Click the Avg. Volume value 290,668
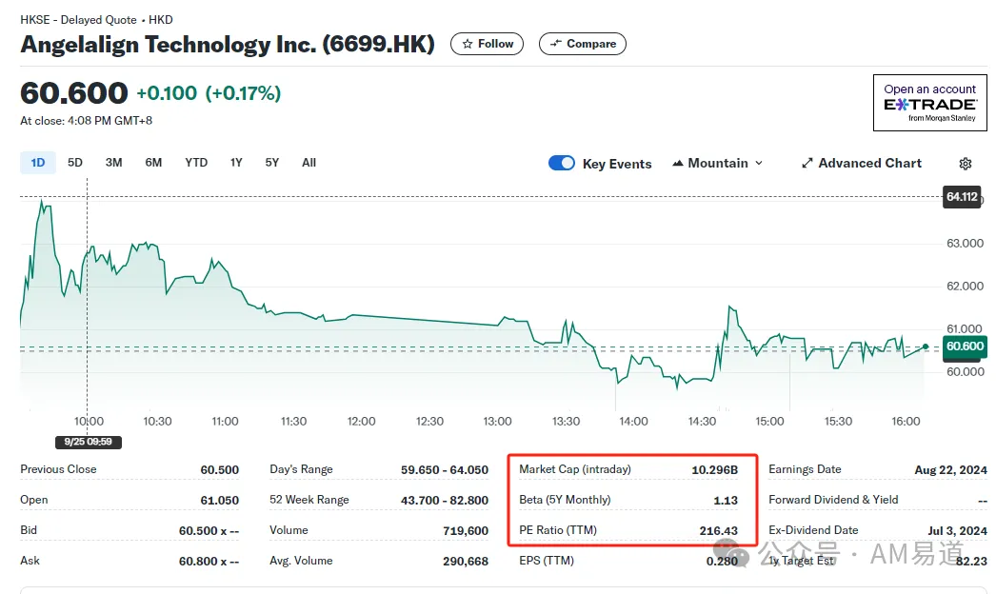Image resolution: width=996 pixels, height=594 pixels. pyautogui.click(x=466, y=562)
